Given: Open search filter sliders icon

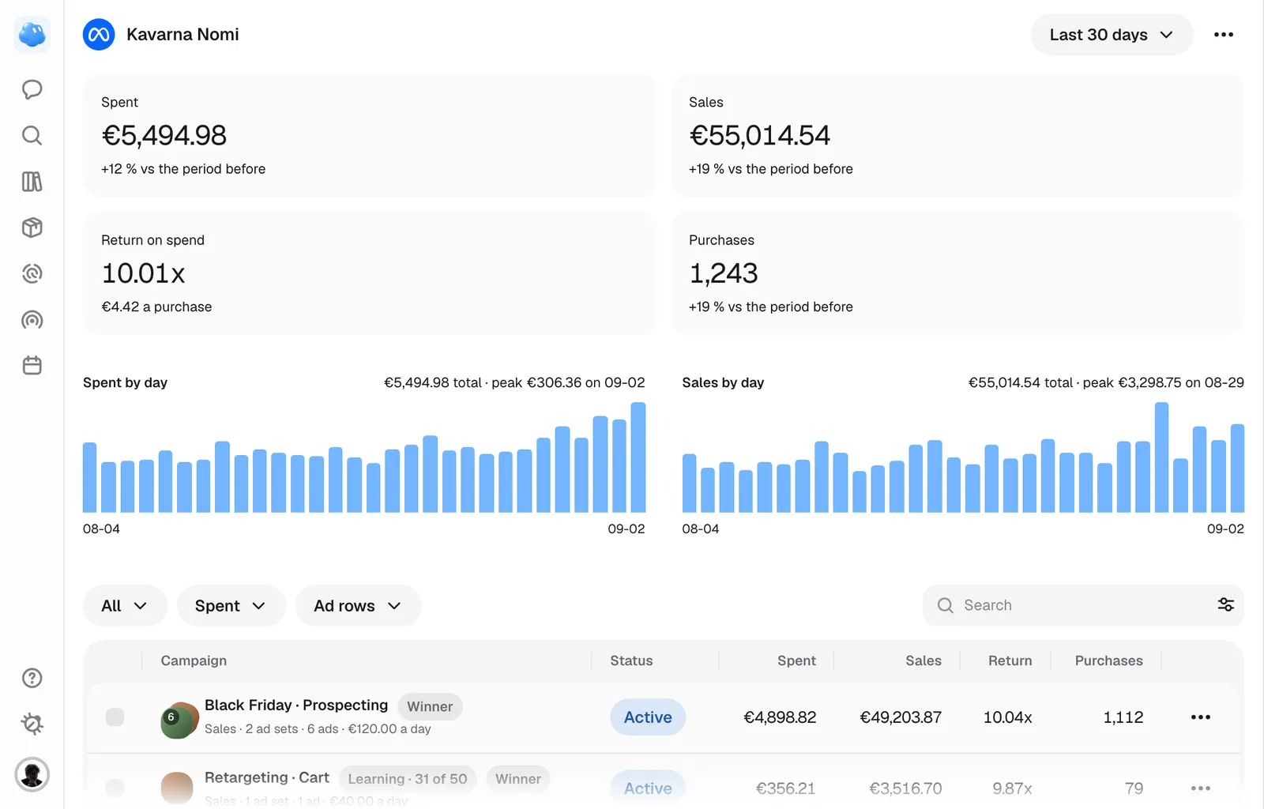Looking at the screenshot, I should [1226, 605].
